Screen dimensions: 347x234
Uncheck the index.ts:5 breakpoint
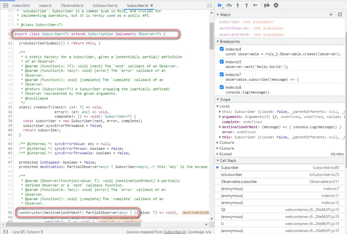(x=222, y=62)
